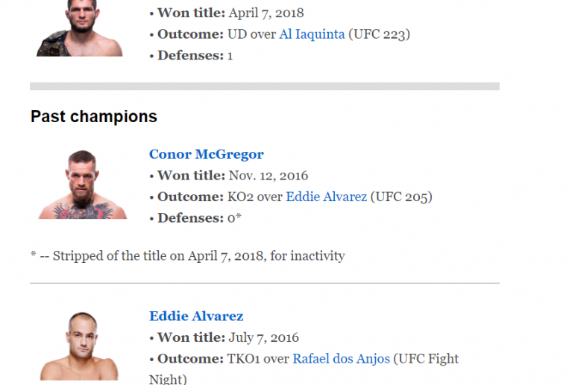The image size is (578, 385).
Task: Click the TKO1 outcome text
Action: 247,359
